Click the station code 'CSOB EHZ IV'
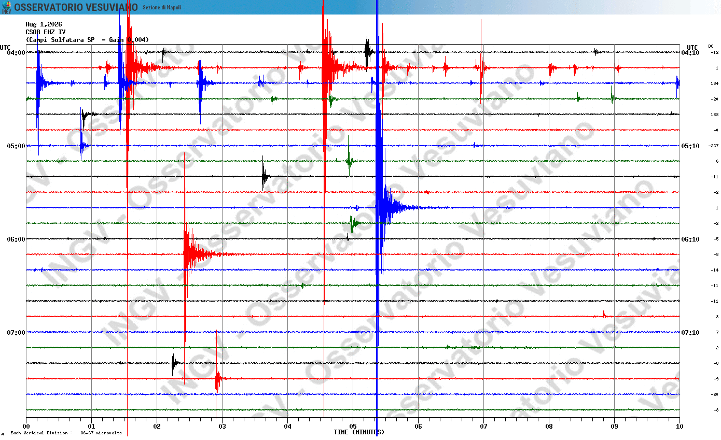Screen dimensions: 721x440 pyautogui.click(x=46, y=32)
